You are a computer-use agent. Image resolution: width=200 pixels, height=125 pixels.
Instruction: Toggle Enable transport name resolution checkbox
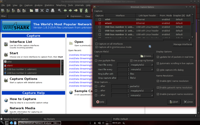point(158,94)
